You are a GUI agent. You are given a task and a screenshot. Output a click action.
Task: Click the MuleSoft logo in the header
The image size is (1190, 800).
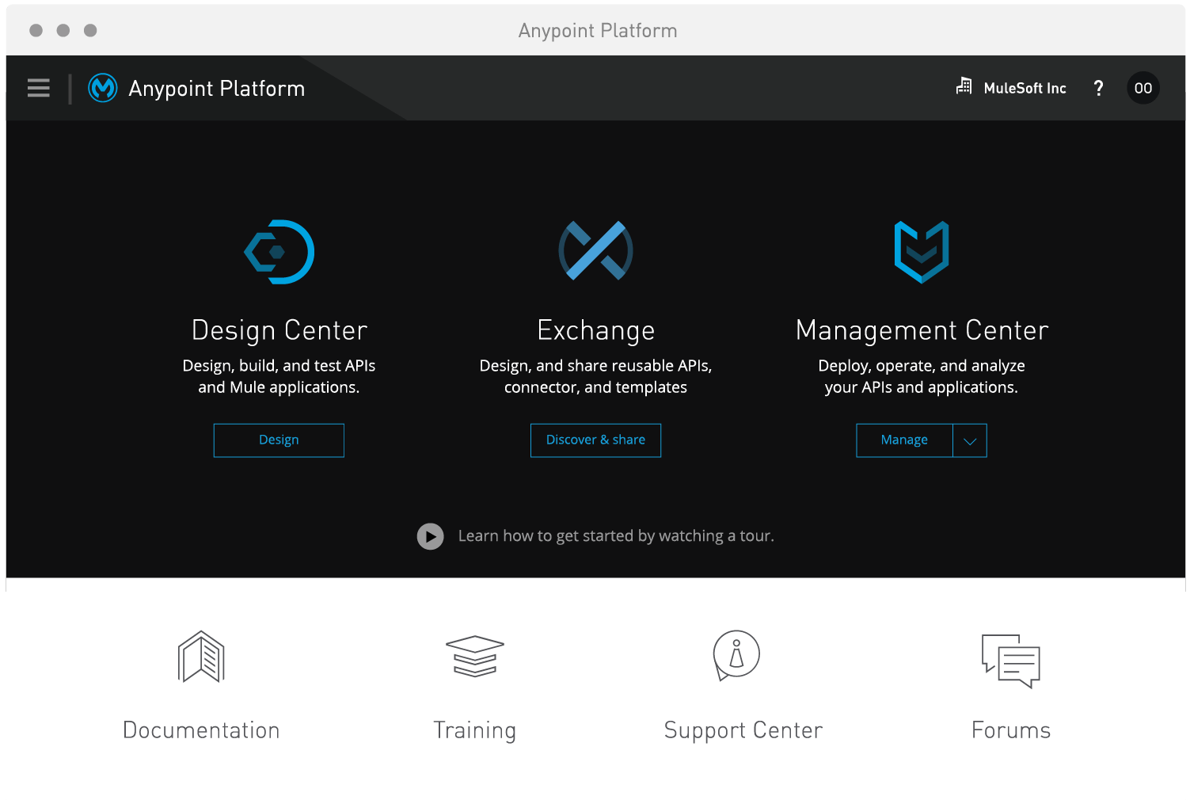coord(102,88)
